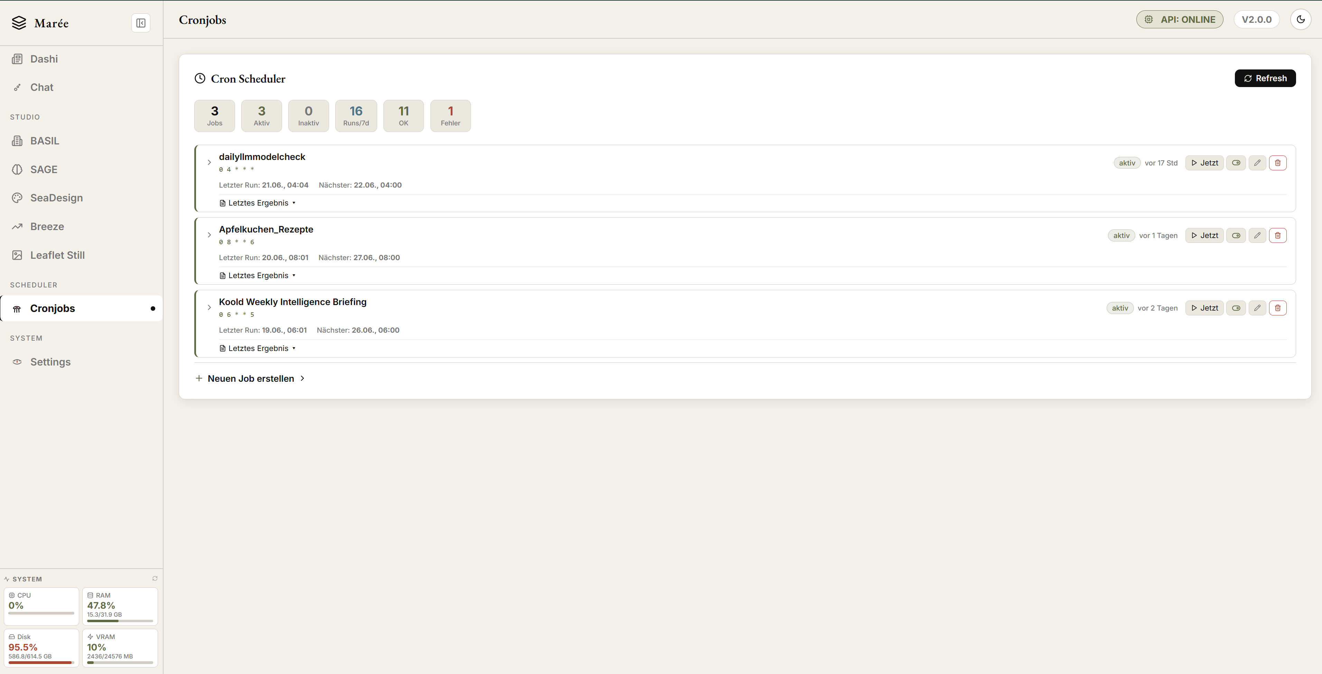Click the 3 Jobs stat card
1322x674 pixels.
tap(215, 116)
